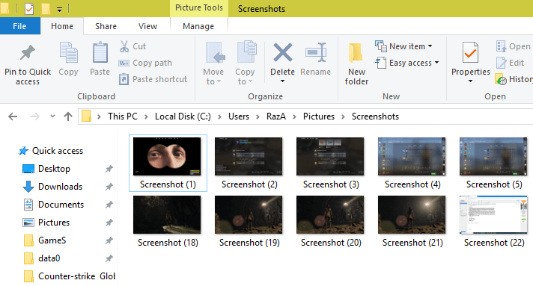Open the File tab

click(x=19, y=26)
